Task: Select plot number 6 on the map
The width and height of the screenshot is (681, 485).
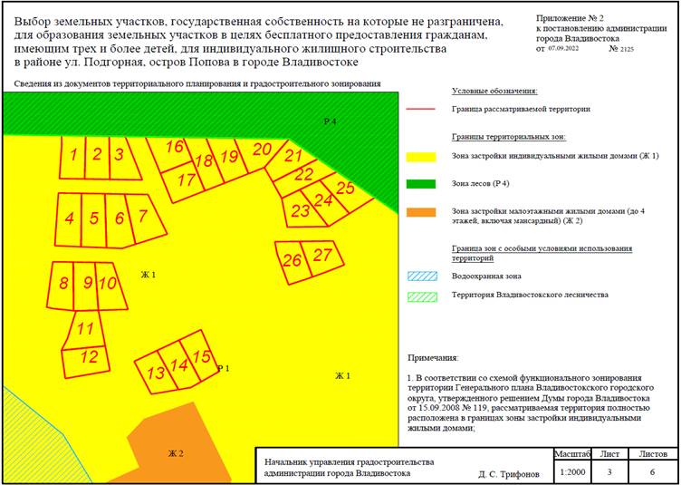Action: coord(119,221)
